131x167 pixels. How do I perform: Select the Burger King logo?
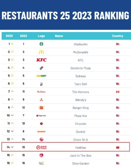coord(41,108)
